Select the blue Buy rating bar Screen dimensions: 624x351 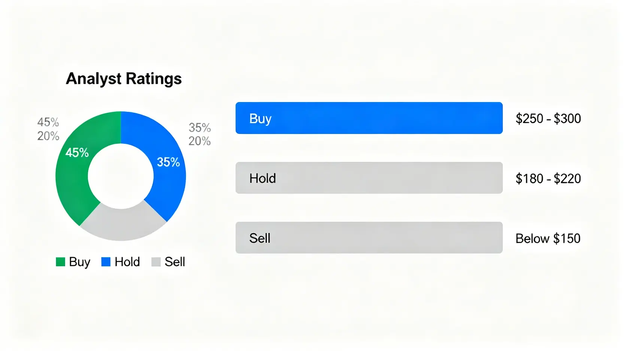pos(369,118)
